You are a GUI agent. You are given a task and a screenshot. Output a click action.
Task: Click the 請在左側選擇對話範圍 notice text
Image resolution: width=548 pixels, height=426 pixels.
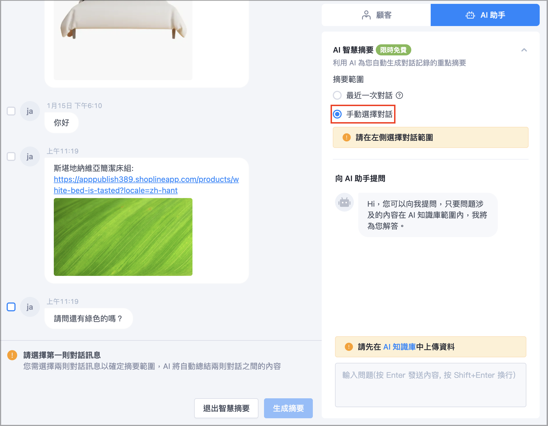pyautogui.click(x=394, y=137)
